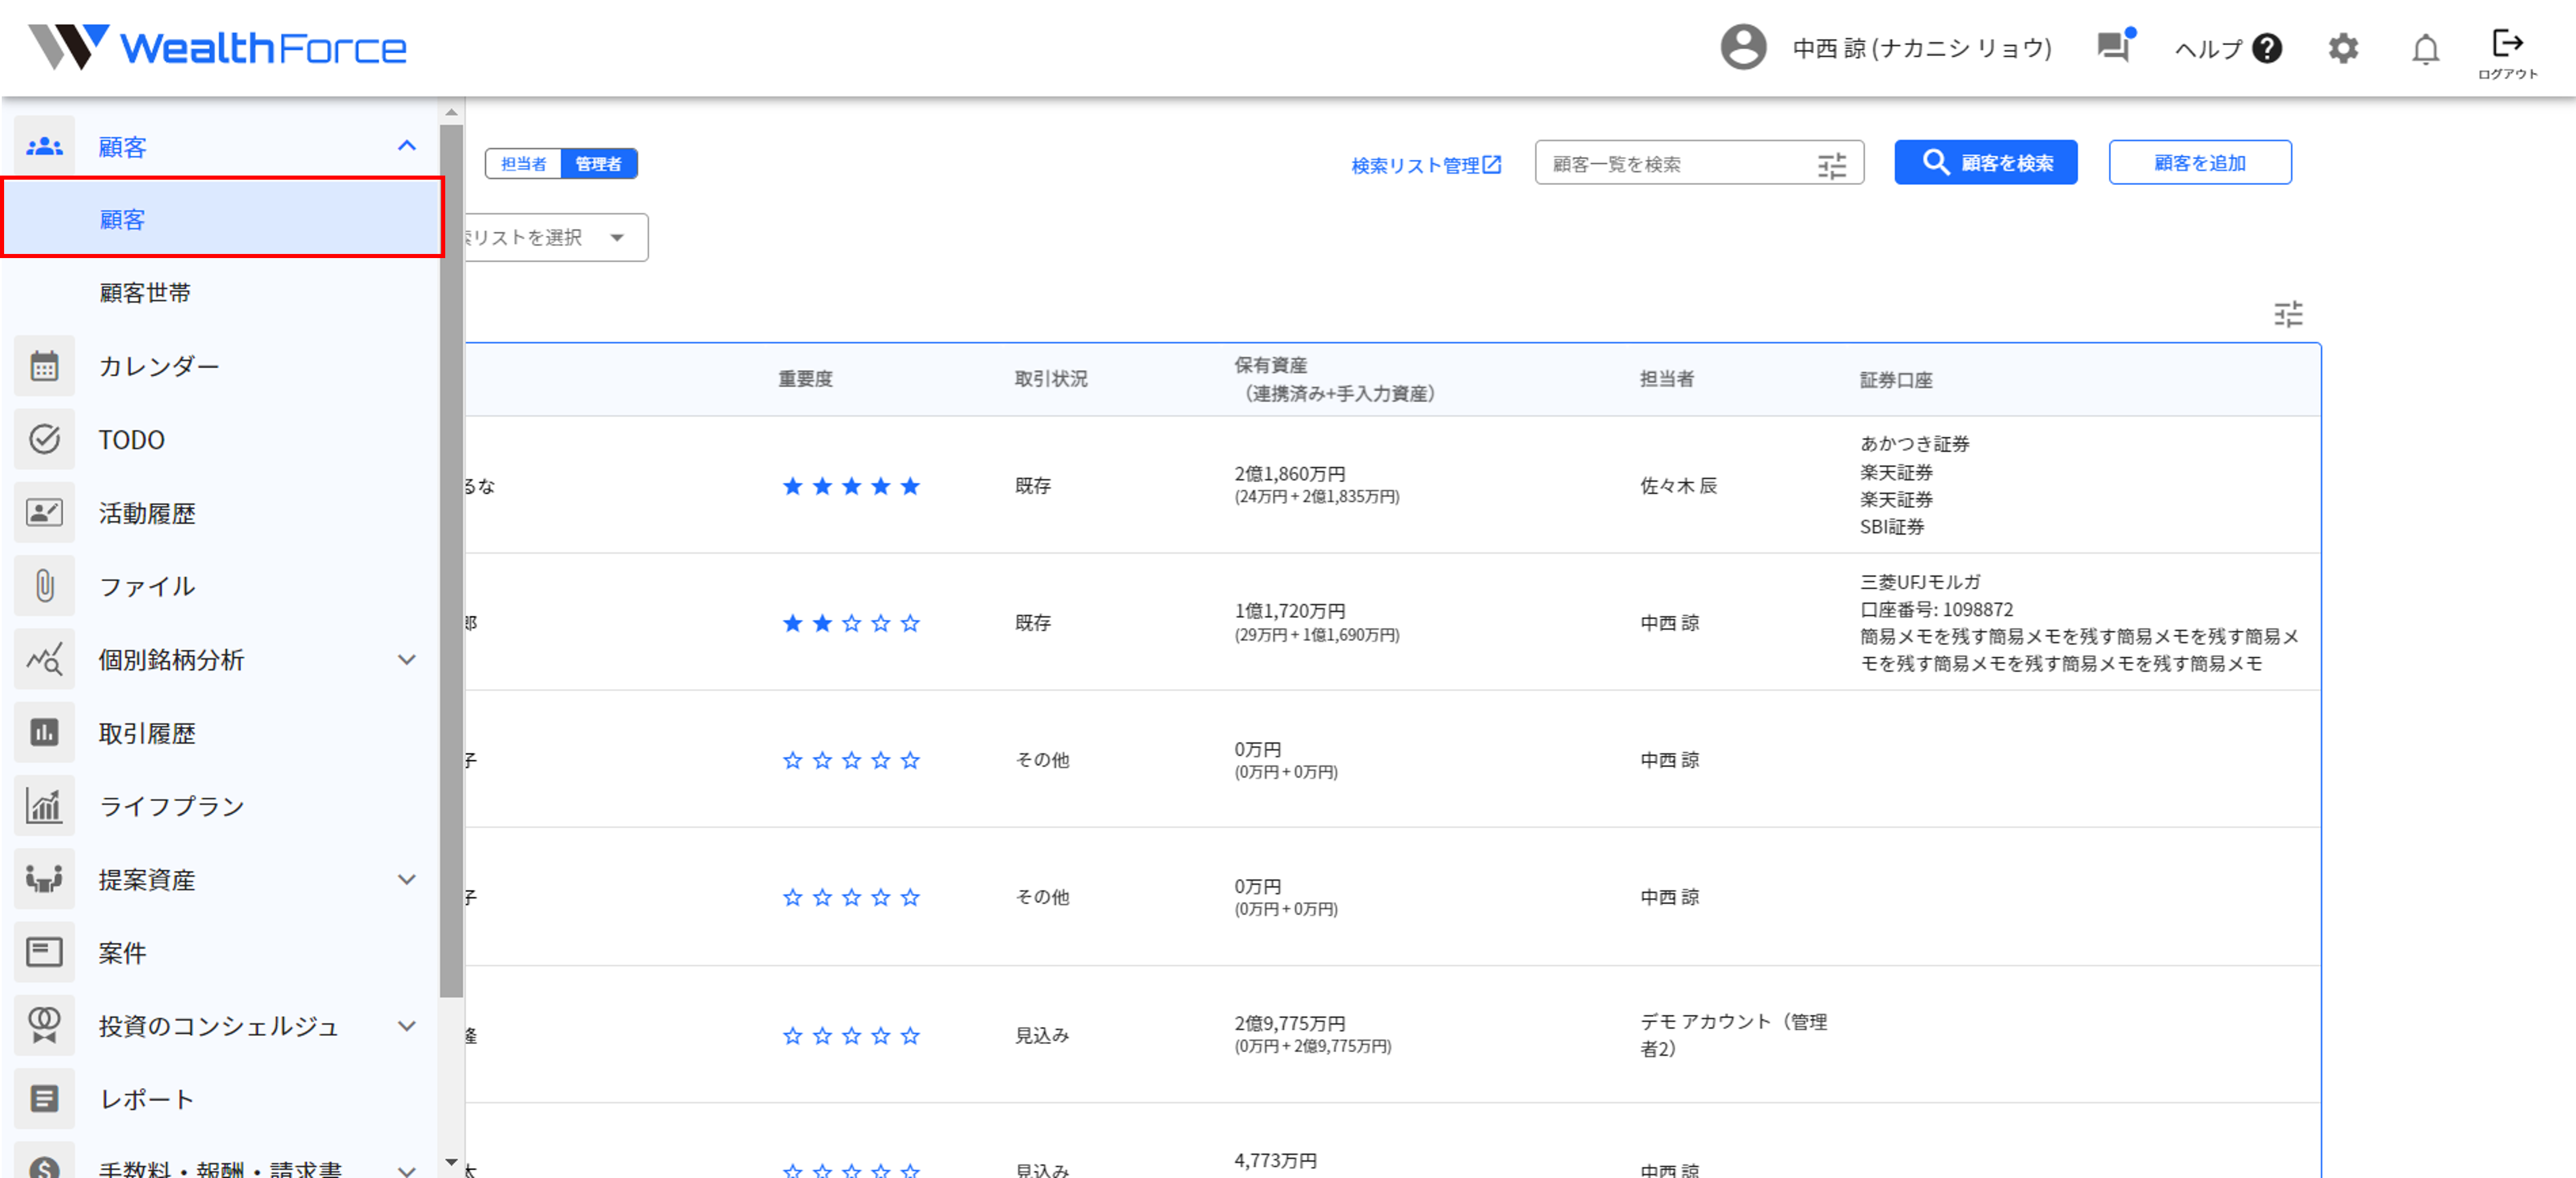Click the ヘルプ text link
2576x1178 pixels.
point(2208,48)
